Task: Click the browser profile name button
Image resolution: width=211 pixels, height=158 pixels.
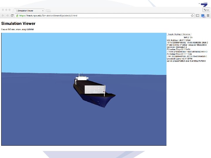Action: click(x=206, y=10)
